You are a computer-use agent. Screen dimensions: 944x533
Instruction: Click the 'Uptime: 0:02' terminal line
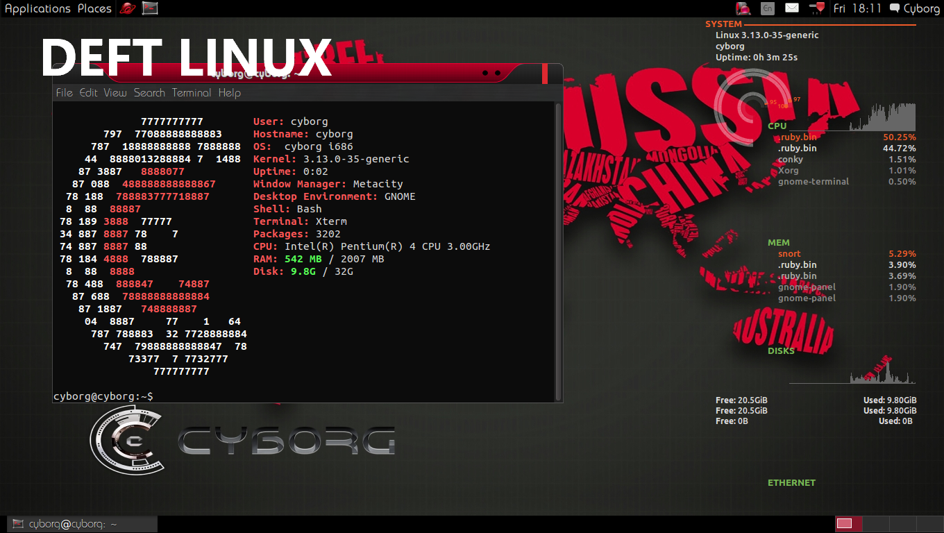[291, 171]
